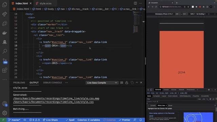Click the 127.0.0.1 address bar
This screenshot has width=217, height=122.
point(172,7)
